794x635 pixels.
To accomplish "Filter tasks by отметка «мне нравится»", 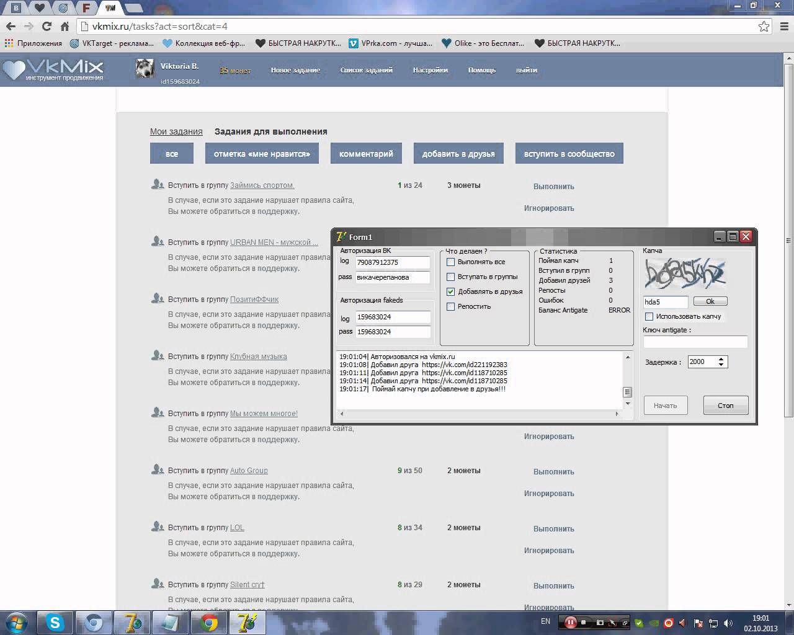I will (262, 154).
